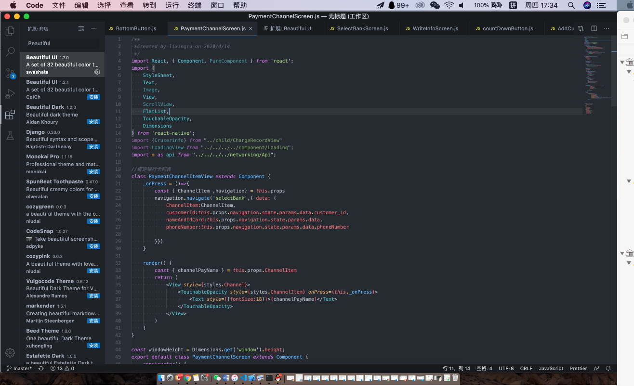Screen dimensions: 634x386
Task: Change indentation setting 空格: 4
Action: pos(484,369)
